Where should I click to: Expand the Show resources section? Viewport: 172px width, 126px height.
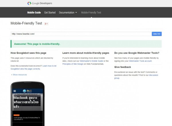19,75
